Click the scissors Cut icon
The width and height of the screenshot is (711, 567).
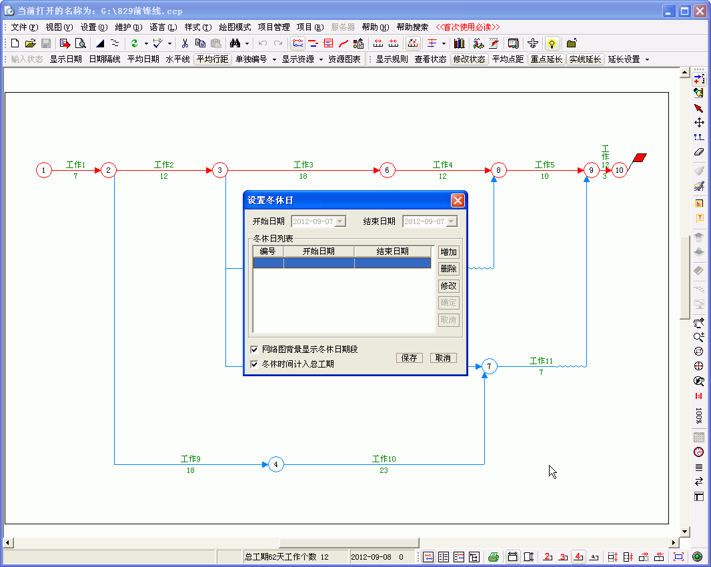pyautogui.click(x=185, y=43)
